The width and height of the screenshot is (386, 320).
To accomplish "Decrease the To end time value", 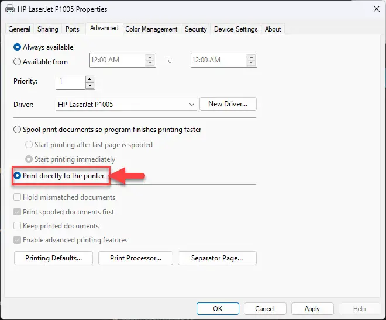I will tap(251, 63).
